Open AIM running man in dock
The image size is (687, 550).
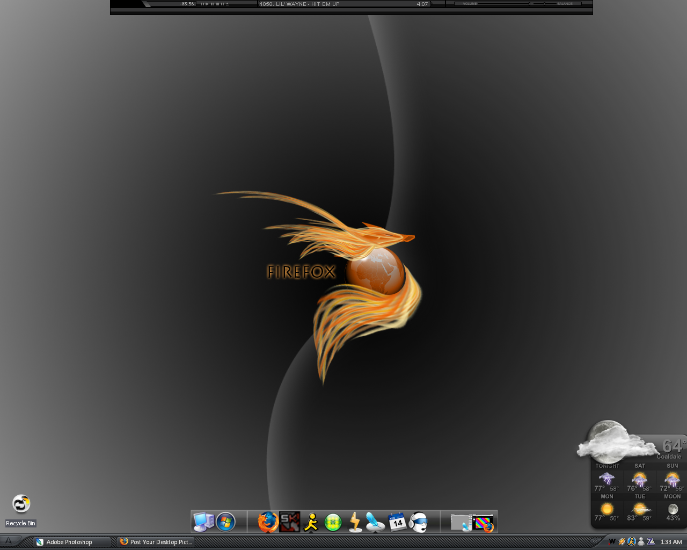click(311, 522)
